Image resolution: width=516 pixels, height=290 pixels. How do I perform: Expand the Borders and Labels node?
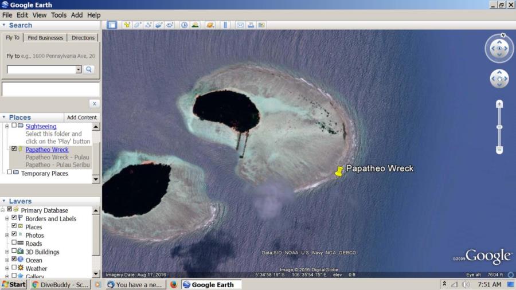[7, 218]
